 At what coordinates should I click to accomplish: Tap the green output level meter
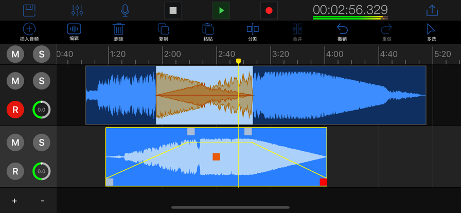[350, 18]
